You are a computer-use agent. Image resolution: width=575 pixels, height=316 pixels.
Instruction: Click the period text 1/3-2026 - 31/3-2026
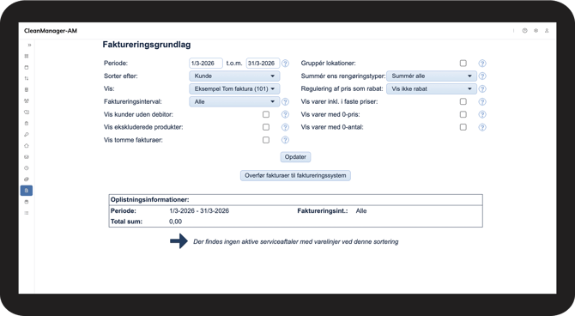199,211
